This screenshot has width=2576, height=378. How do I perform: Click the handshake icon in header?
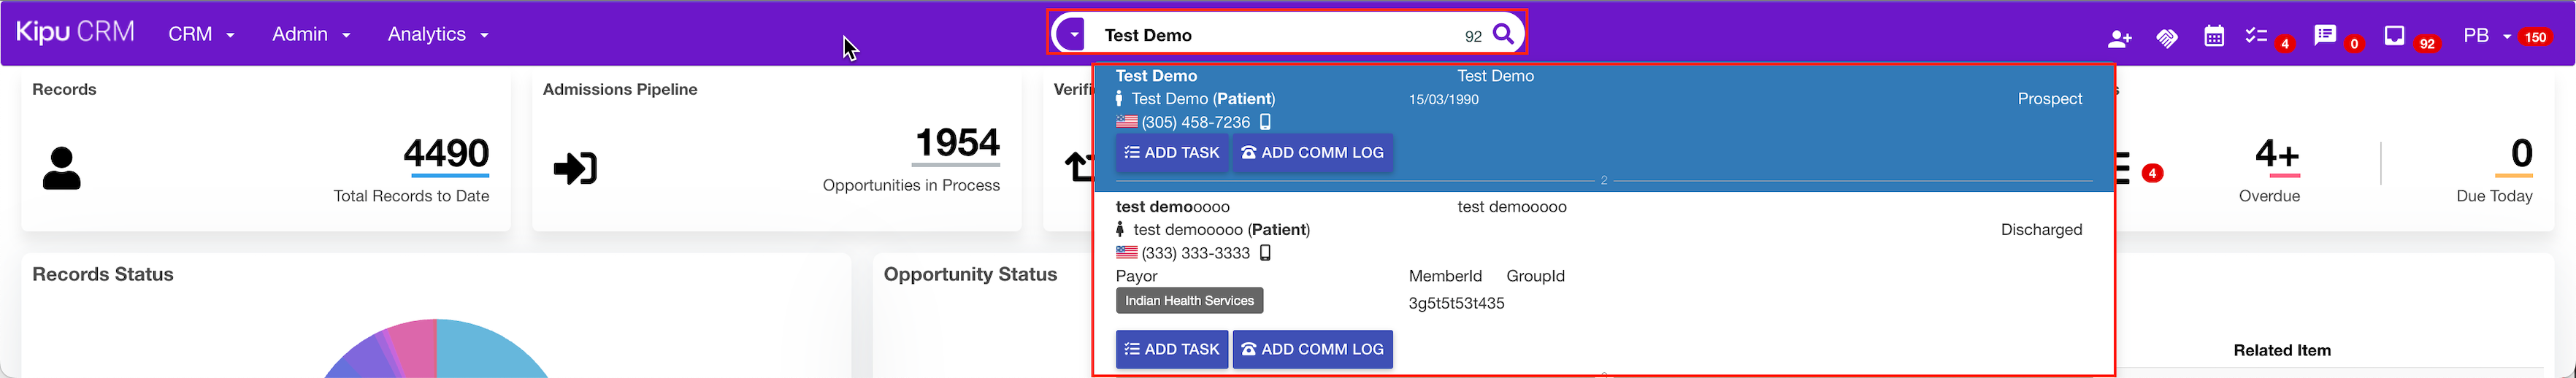(x=2167, y=38)
